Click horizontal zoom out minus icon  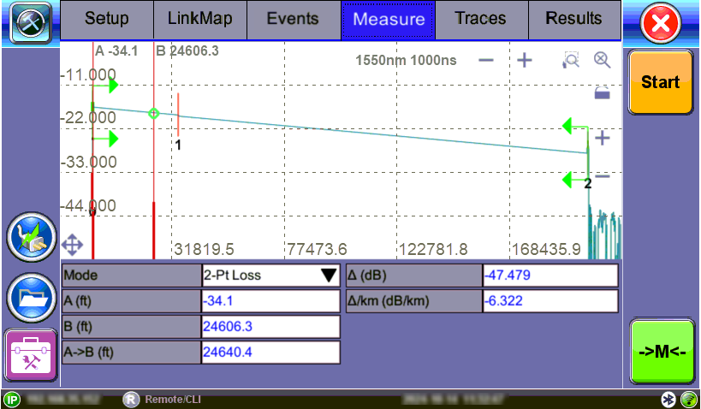pyautogui.click(x=486, y=61)
